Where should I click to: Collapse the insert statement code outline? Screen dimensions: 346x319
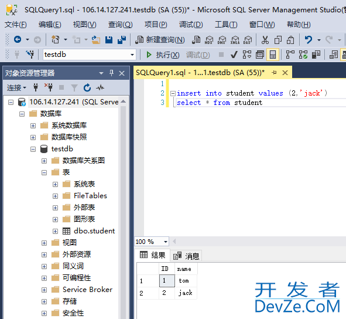click(173, 93)
